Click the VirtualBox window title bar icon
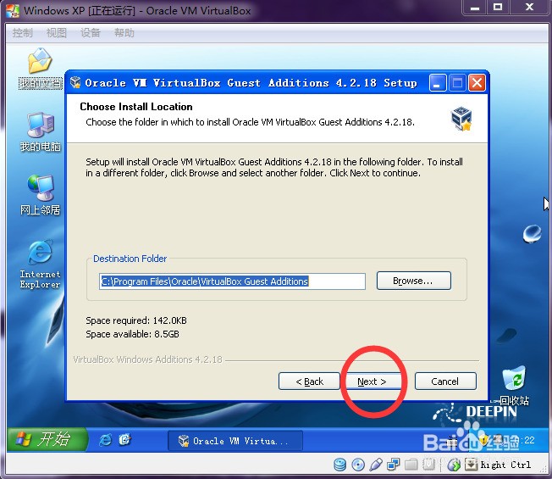The image size is (552, 479). point(13,10)
